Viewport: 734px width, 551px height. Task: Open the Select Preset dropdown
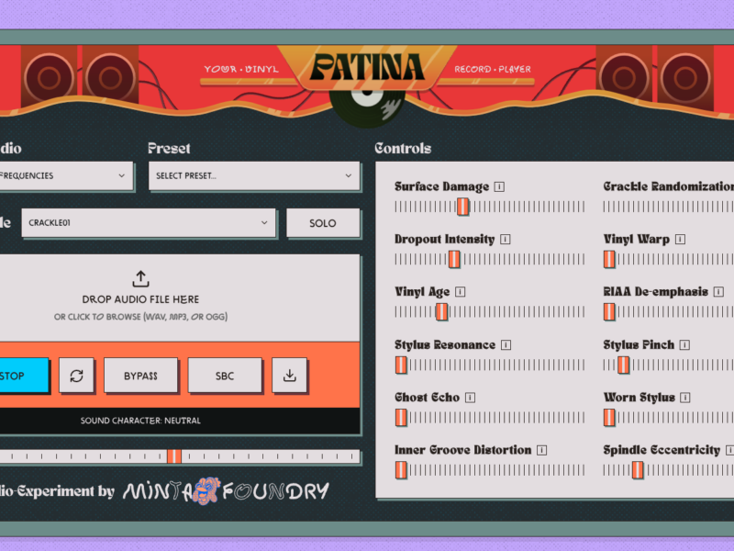[254, 175]
